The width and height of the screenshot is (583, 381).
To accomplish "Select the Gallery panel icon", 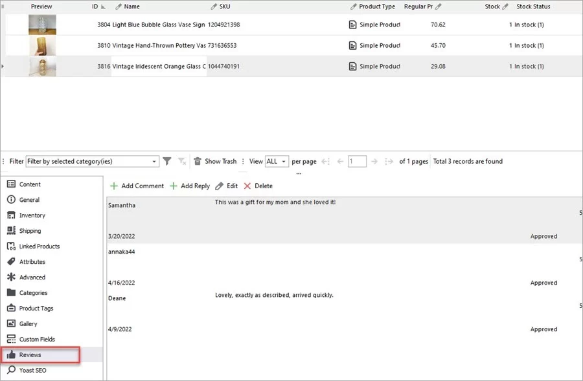I will 12,323.
